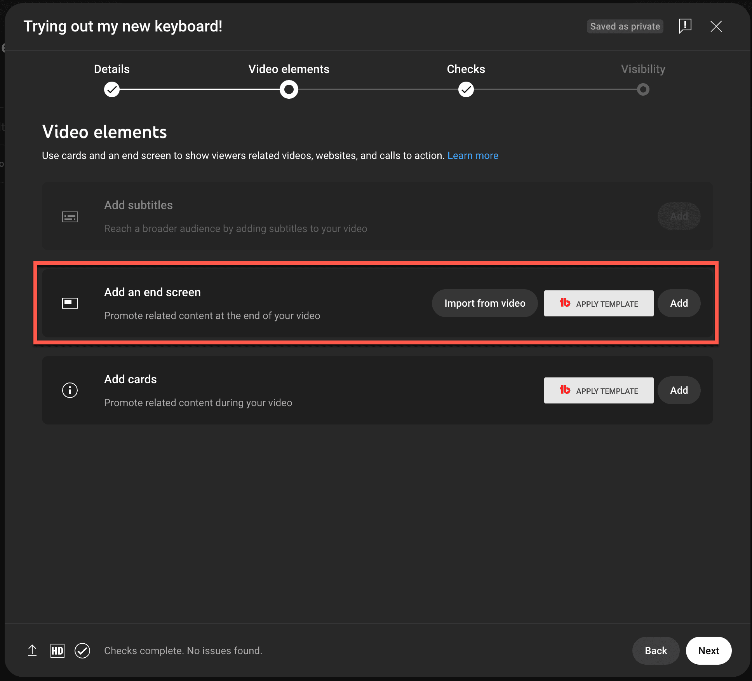Click Next to continue
Screen dimensions: 752x681
coord(708,651)
